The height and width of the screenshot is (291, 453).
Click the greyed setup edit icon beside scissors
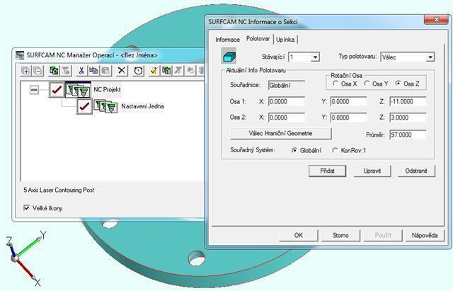click(x=66, y=71)
